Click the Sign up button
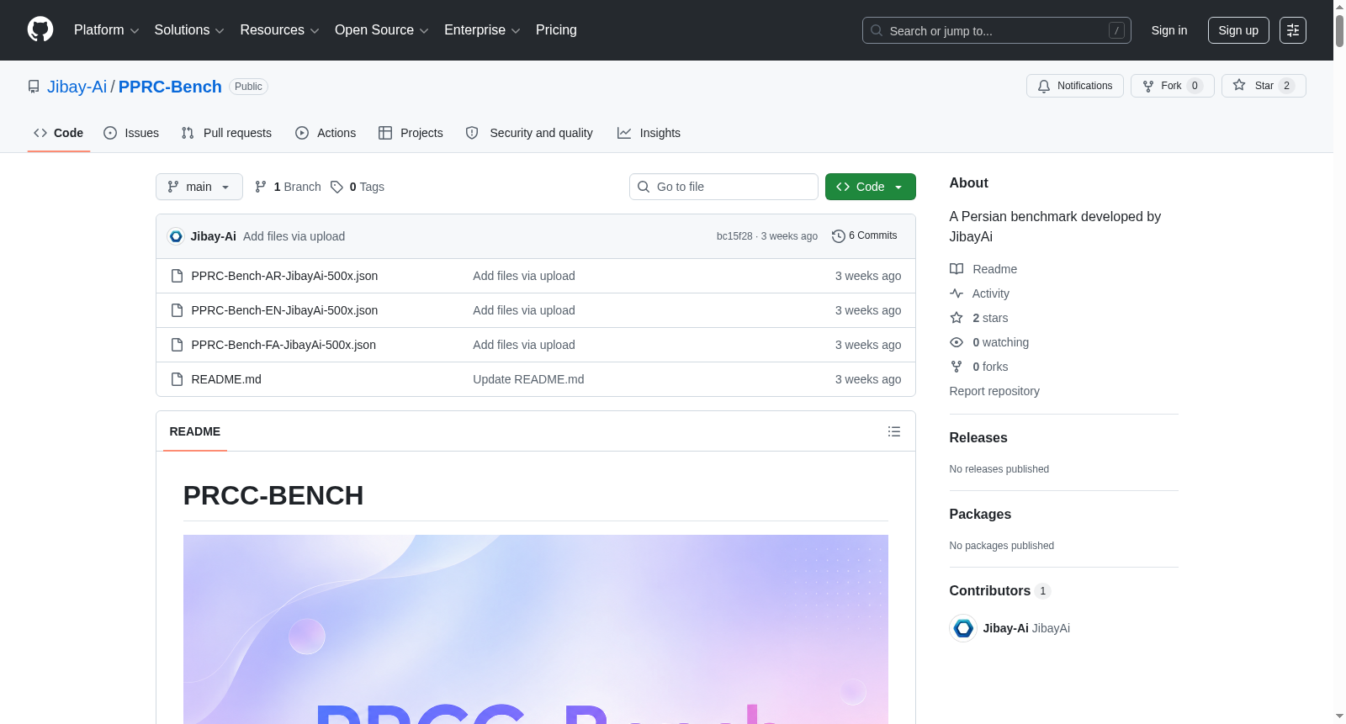Viewport: 1346px width, 724px height. click(x=1238, y=30)
